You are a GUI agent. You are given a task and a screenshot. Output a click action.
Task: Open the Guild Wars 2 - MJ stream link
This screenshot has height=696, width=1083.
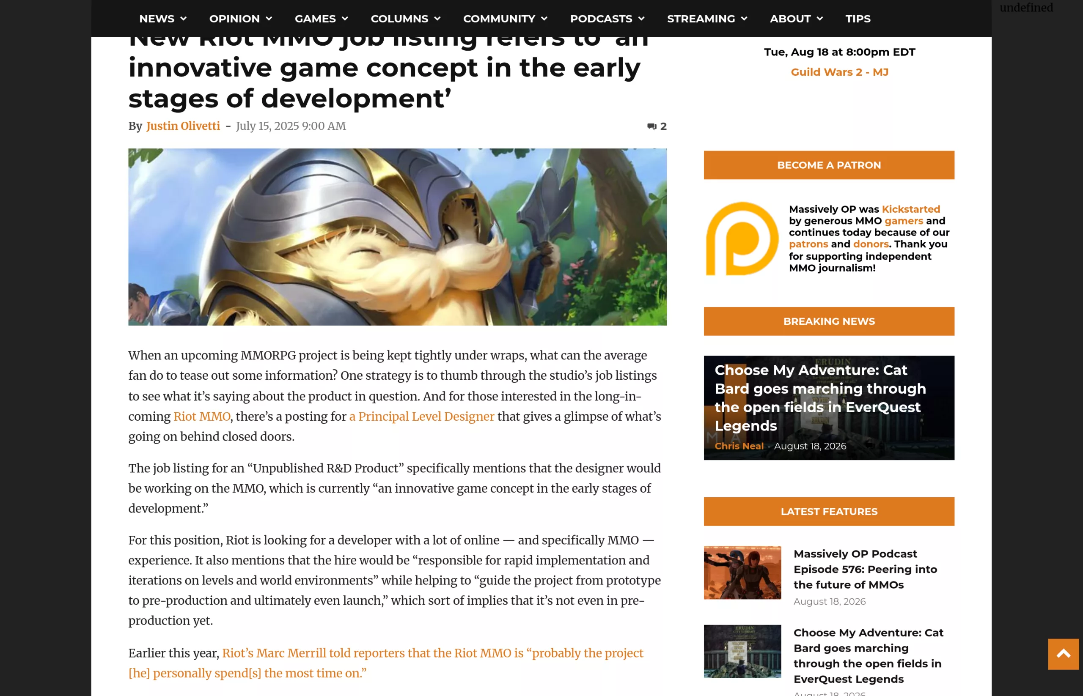point(839,72)
